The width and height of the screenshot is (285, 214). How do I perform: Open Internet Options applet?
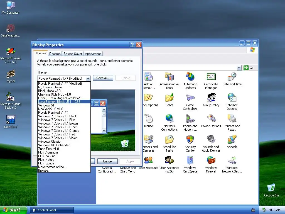(232, 102)
